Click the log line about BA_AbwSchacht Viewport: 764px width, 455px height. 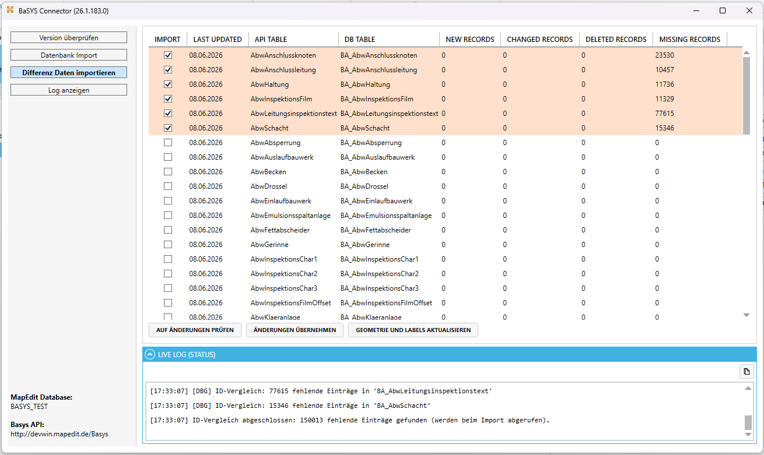[x=290, y=405]
